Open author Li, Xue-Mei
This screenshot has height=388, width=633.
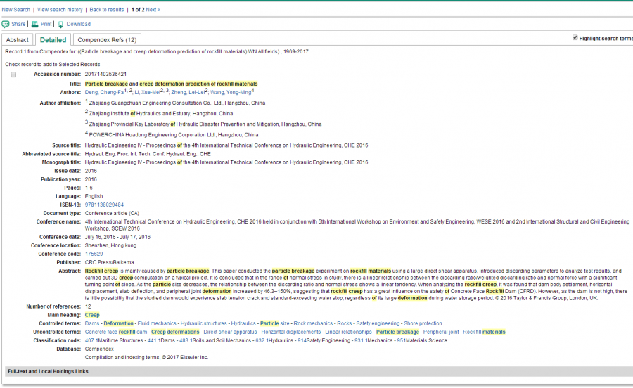[148, 92]
